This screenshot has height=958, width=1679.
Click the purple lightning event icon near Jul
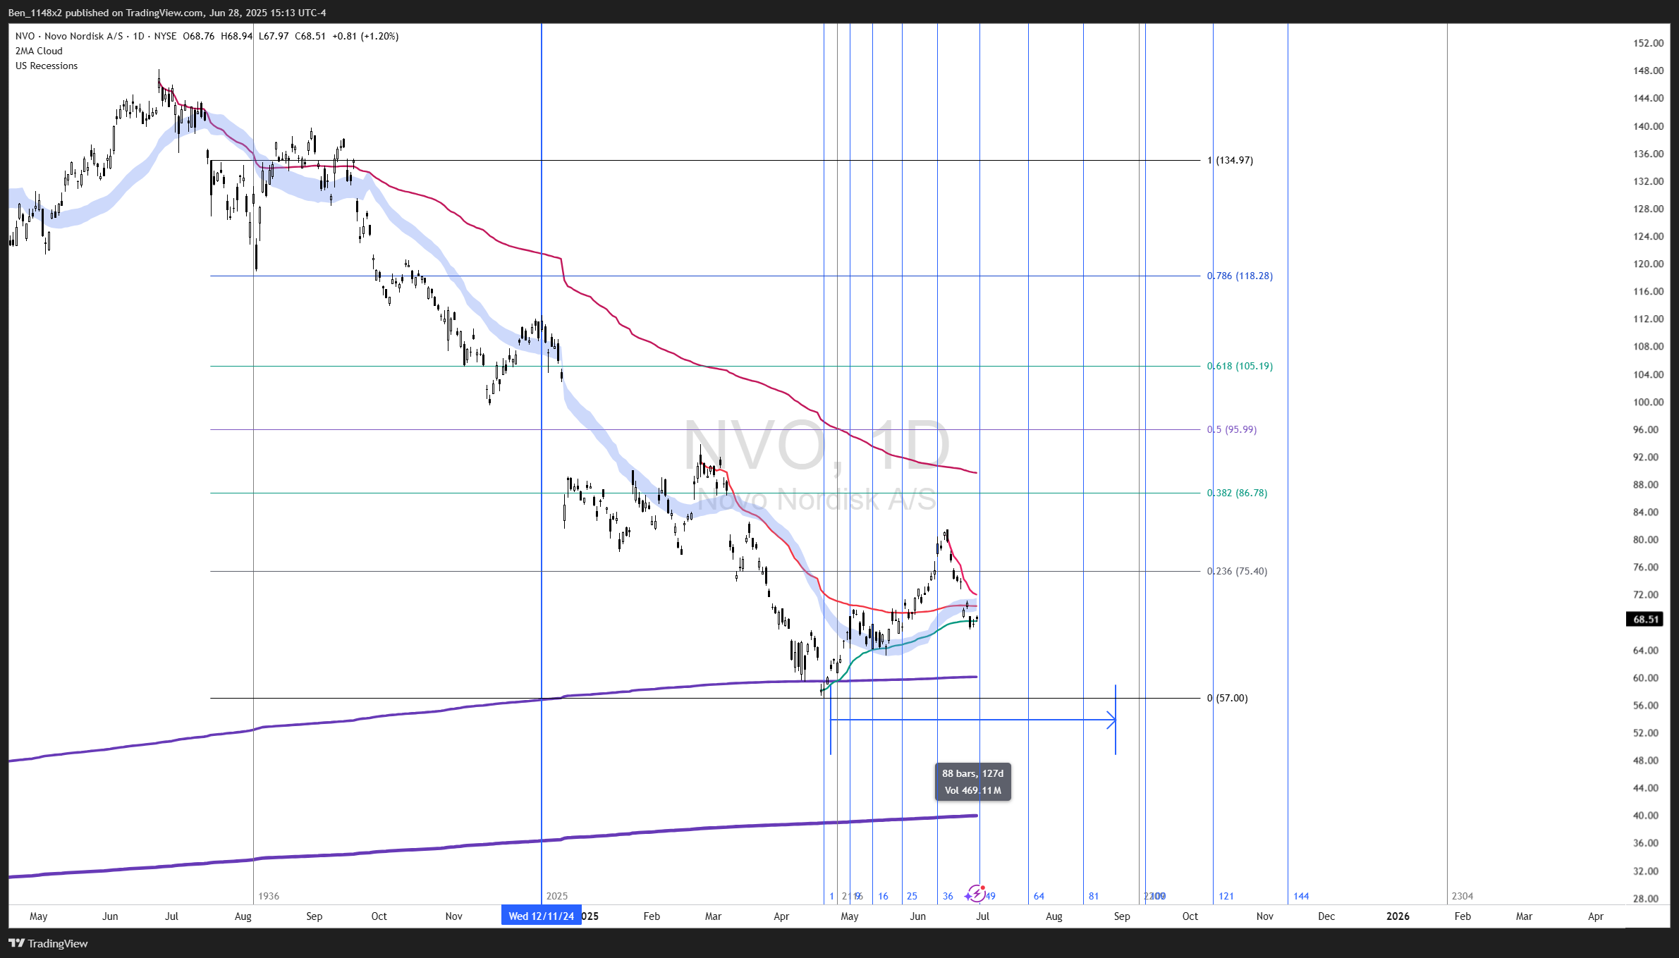(976, 894)
